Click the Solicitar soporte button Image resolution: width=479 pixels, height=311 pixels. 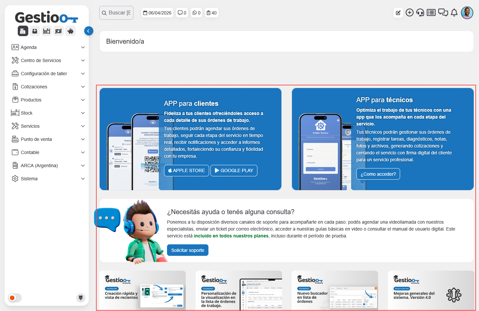pyautogui.click(x=187, y=250)
